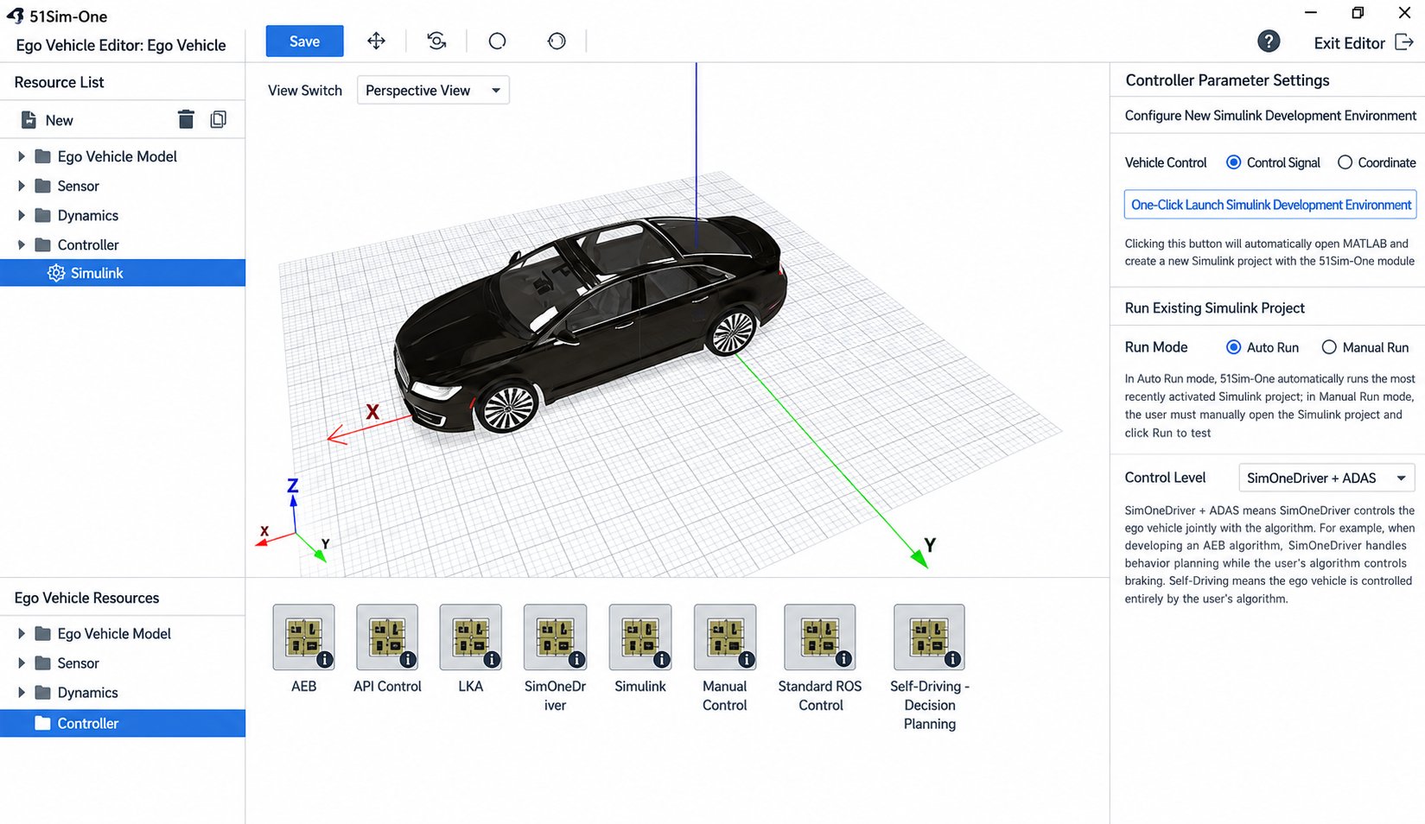1425x824 pixels.
Task: Click the Sensor folder icon in Ego Vehicle Resources
Action: pyautogui.click(x=42, y=663)
